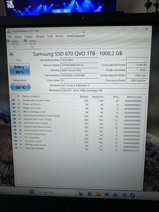Open the Pomoc menu
Image resolution: width=159 pixels, height=212 pixels.
point(59,36)
